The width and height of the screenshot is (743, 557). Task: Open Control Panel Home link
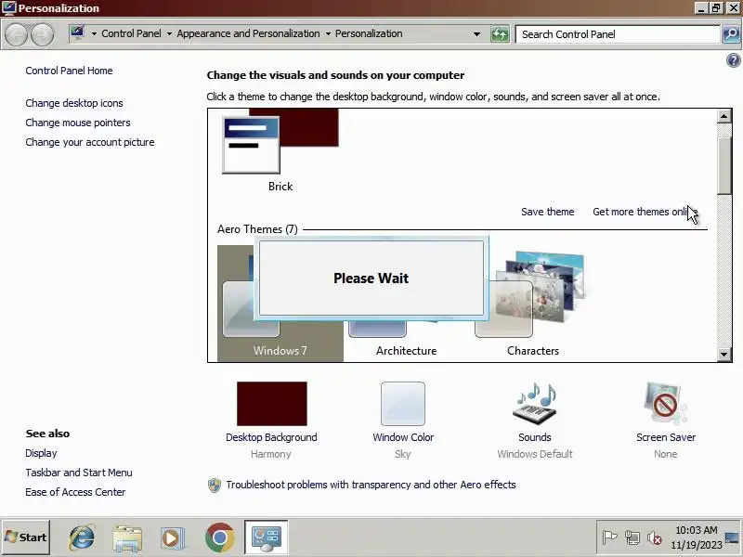[x=69, y=71]
